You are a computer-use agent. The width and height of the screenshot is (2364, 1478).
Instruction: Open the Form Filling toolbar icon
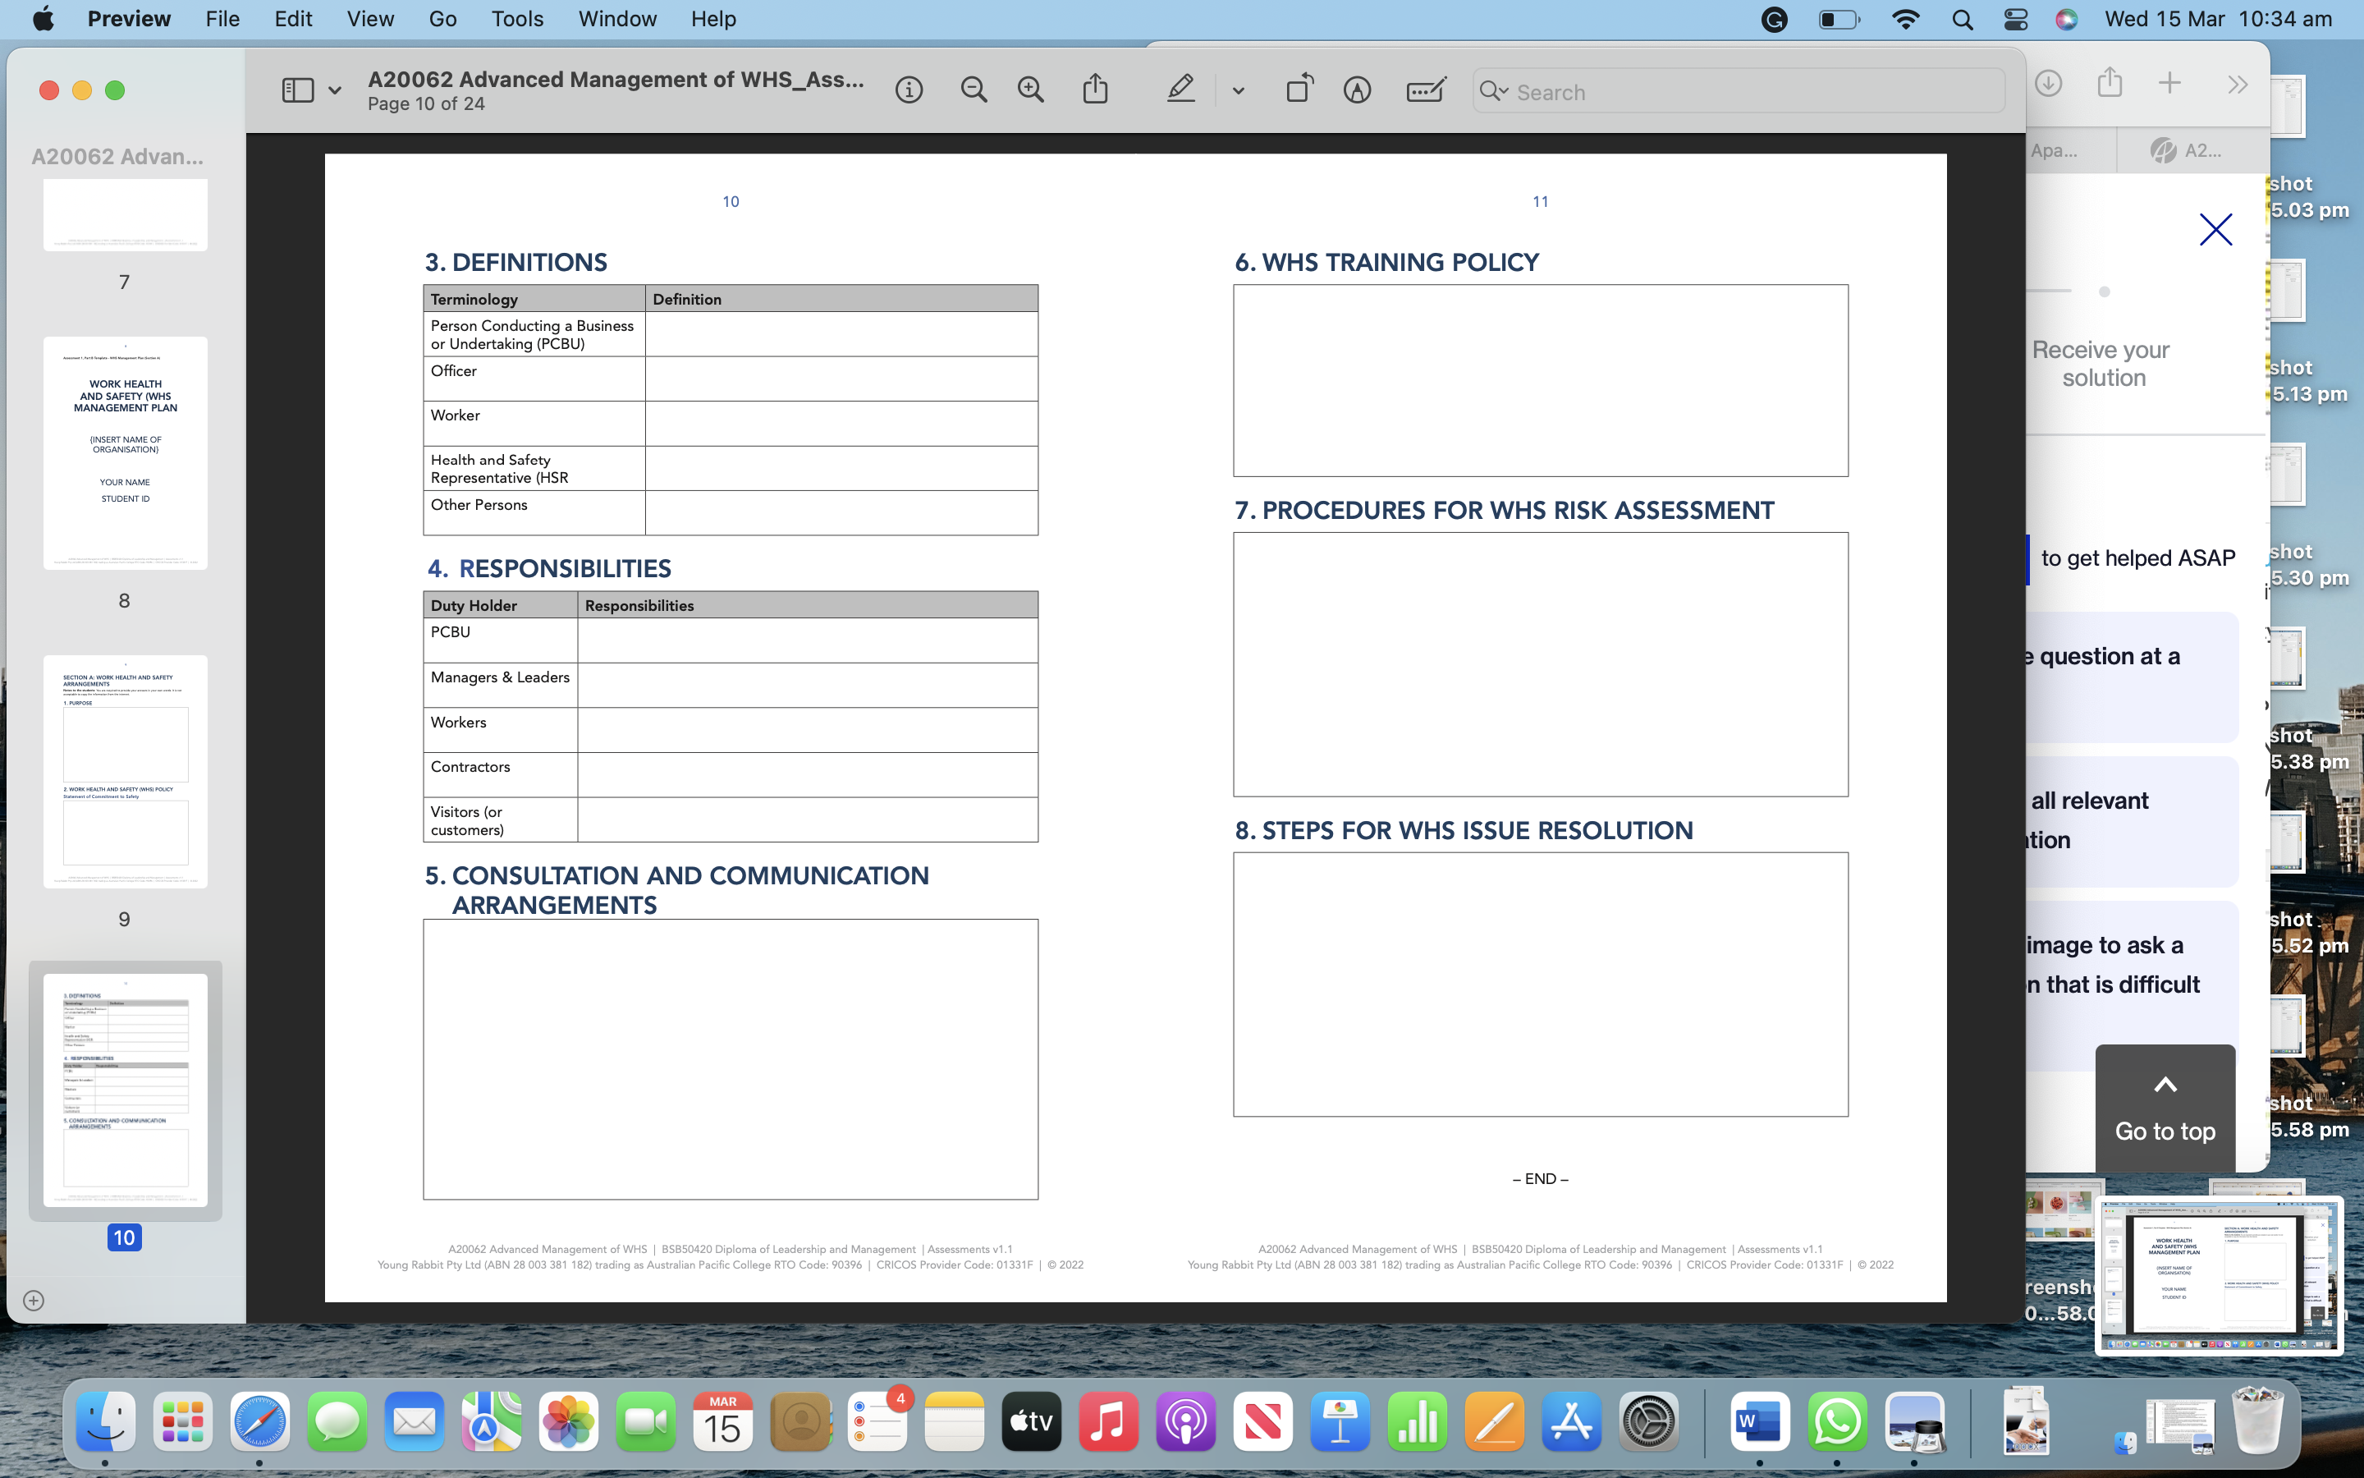click(x=1425, y=91)
